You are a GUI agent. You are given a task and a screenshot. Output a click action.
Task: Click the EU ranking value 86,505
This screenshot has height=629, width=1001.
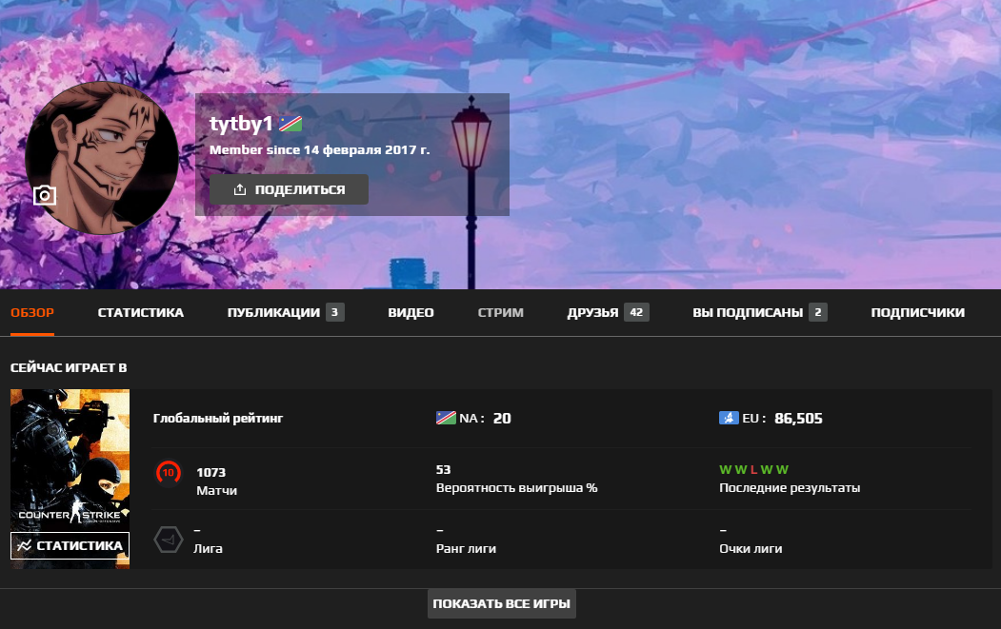point(798,419)
